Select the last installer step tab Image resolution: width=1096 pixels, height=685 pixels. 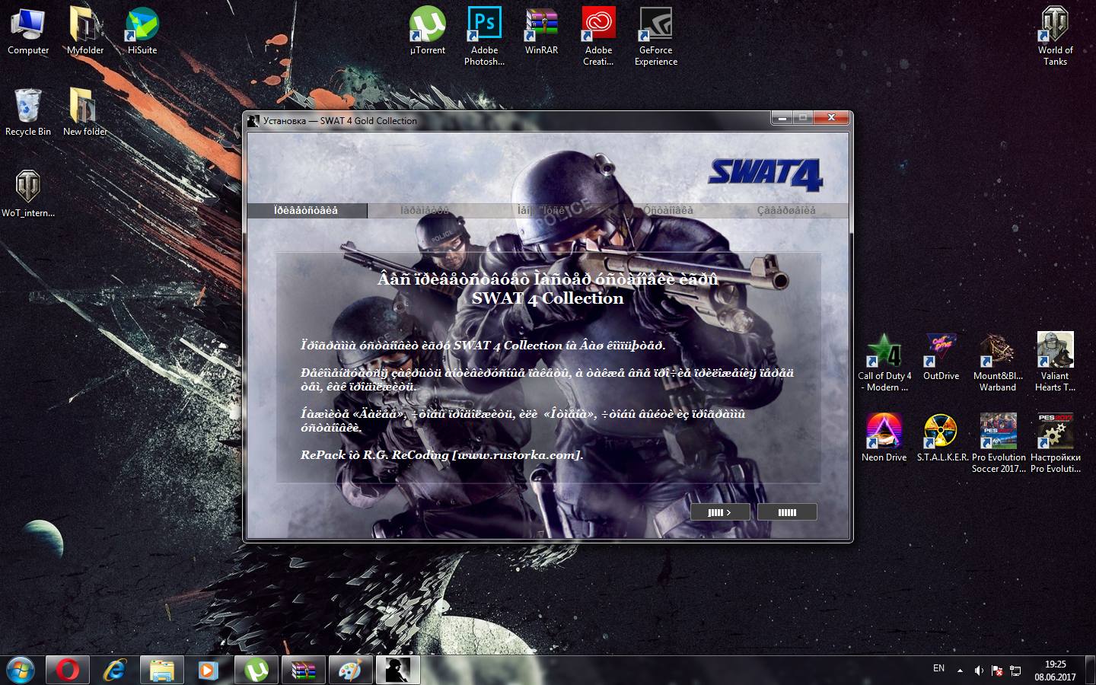coord(786,211)
